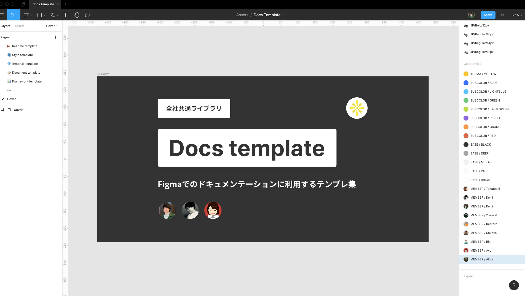Open the Readme template page

31,46
